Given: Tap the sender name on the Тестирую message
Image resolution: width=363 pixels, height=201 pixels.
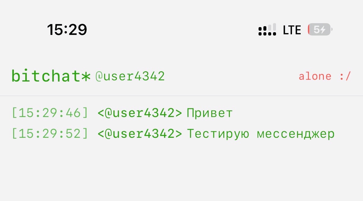Looking at the screenshot, I should 140,134.
